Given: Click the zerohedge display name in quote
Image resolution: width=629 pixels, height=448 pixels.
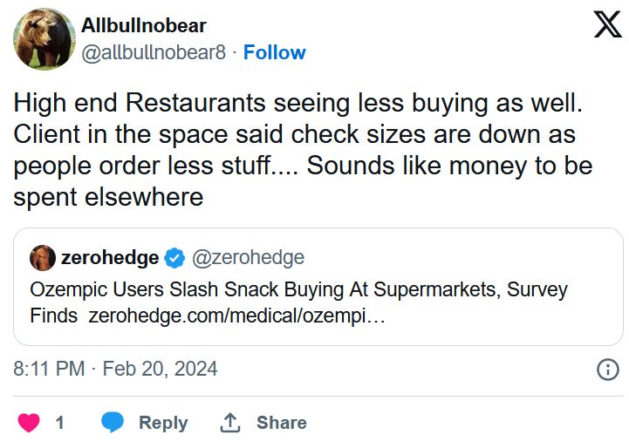Looking at the screenshot, I should point(110,258).
